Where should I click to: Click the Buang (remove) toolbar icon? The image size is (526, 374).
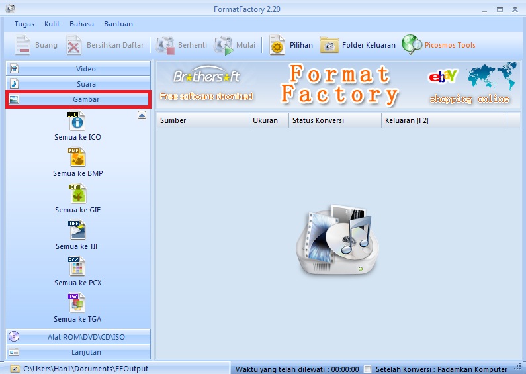(x=22, y=45)
